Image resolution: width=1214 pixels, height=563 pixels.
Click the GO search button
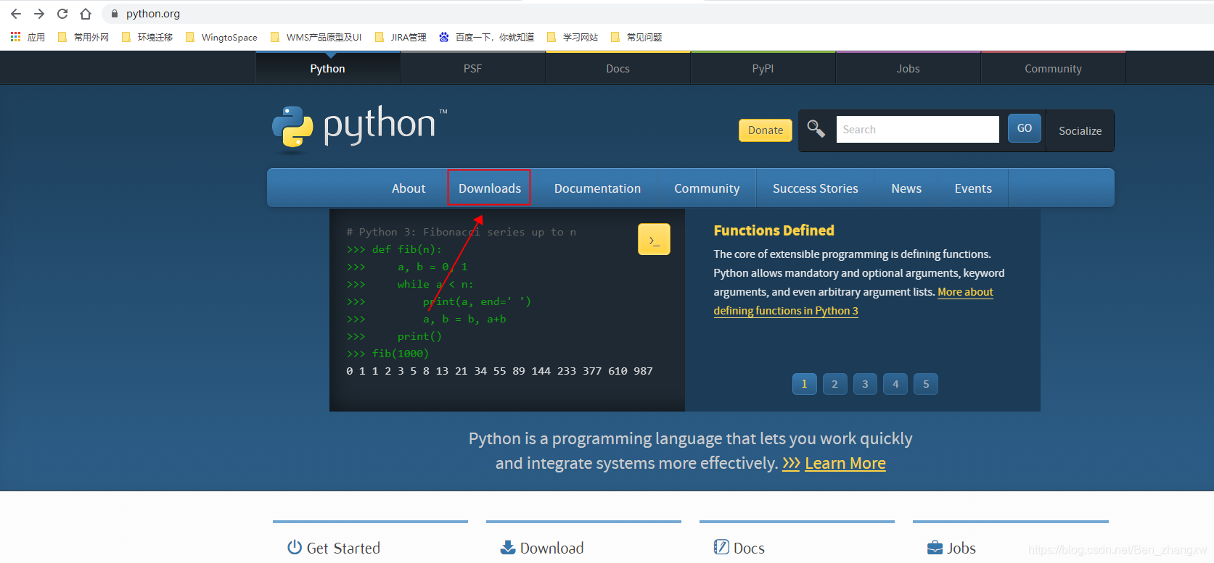click(1025, 128)
